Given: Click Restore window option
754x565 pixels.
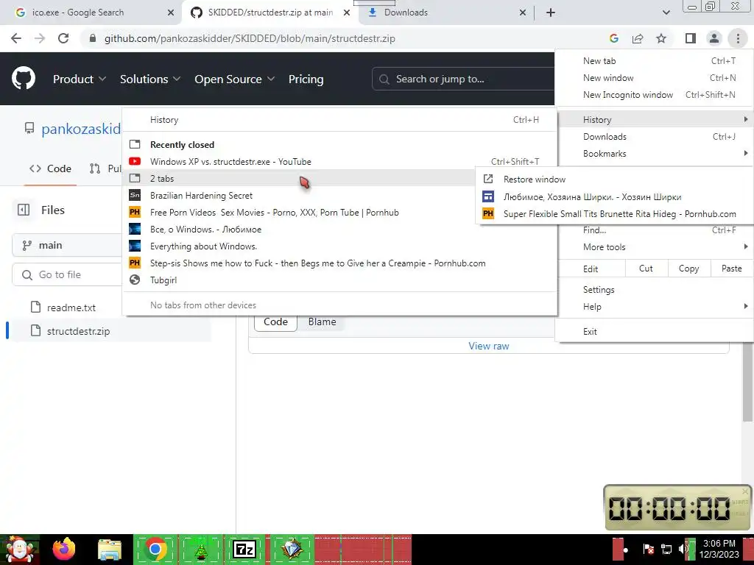Looking at the screenshot, I should pos(614,180).
